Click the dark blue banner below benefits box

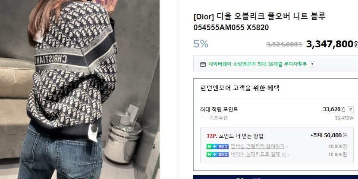point(276,177)
